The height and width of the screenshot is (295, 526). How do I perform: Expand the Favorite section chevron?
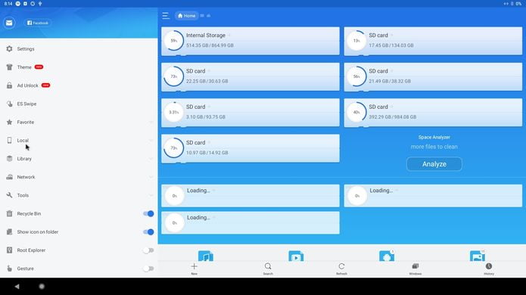pyautogui.click(x=151, y=122)
